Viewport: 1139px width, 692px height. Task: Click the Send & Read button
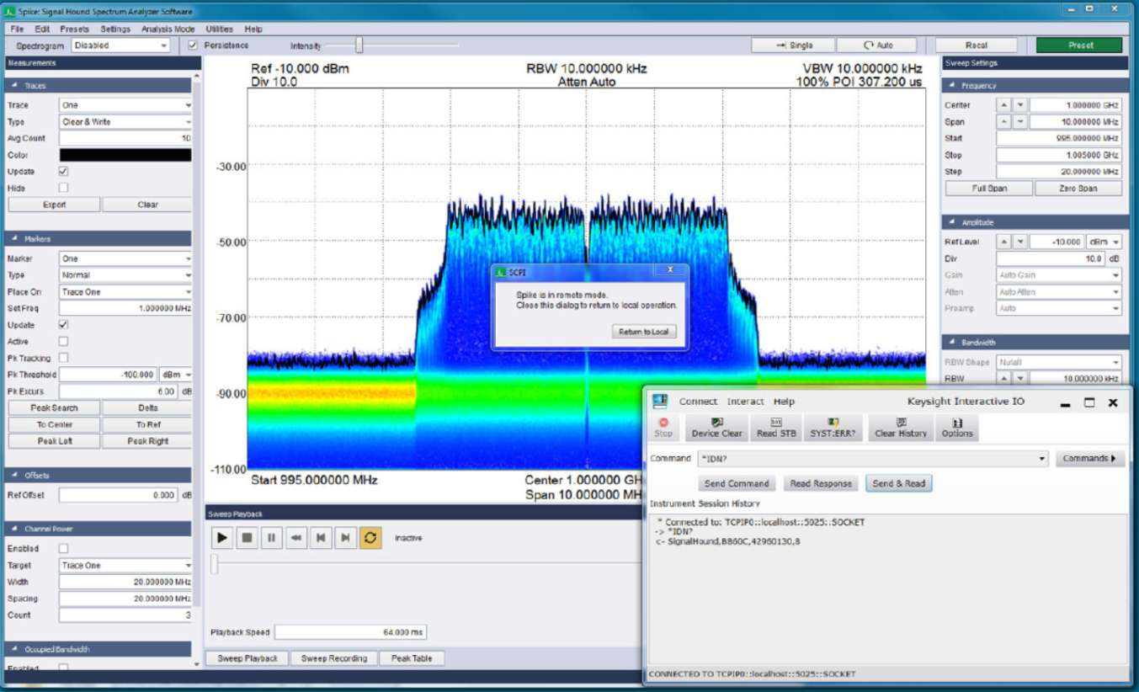click(x=898, y=483)
